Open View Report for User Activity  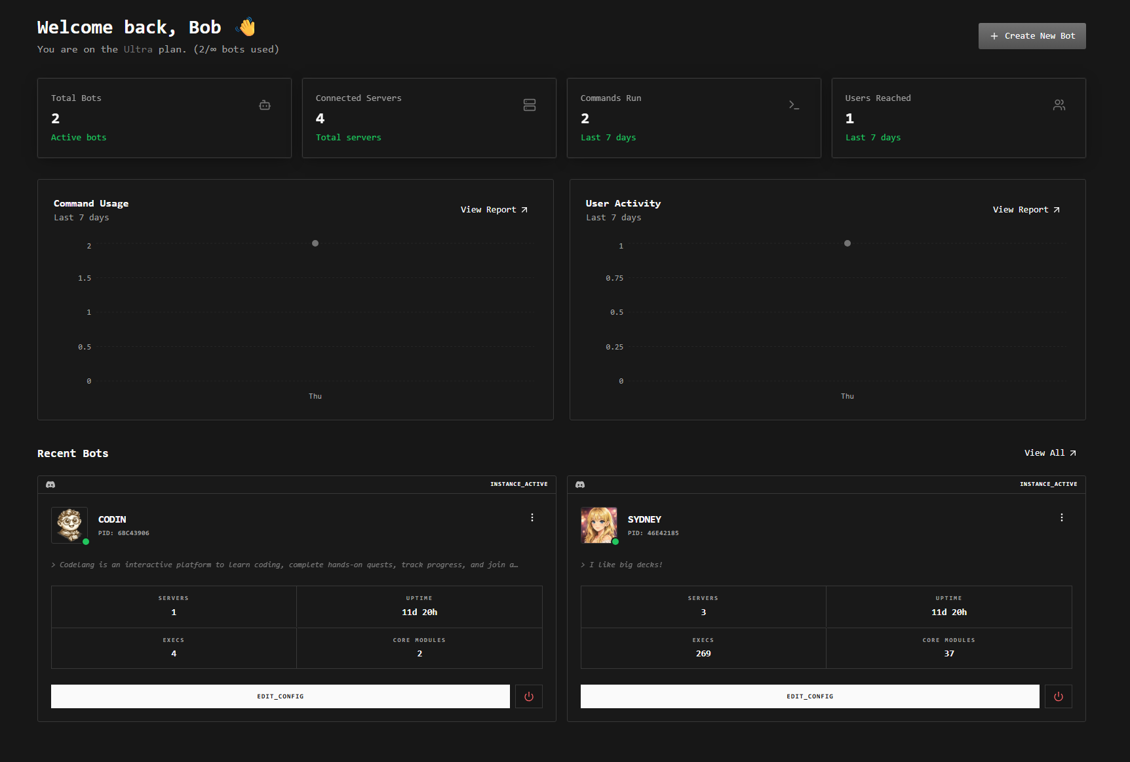pyautogui.click(x=1026, y=209)
